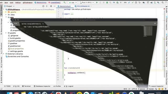Click Sync Project with Gradle Files icon
168x94 pixels.
point(151,2)
